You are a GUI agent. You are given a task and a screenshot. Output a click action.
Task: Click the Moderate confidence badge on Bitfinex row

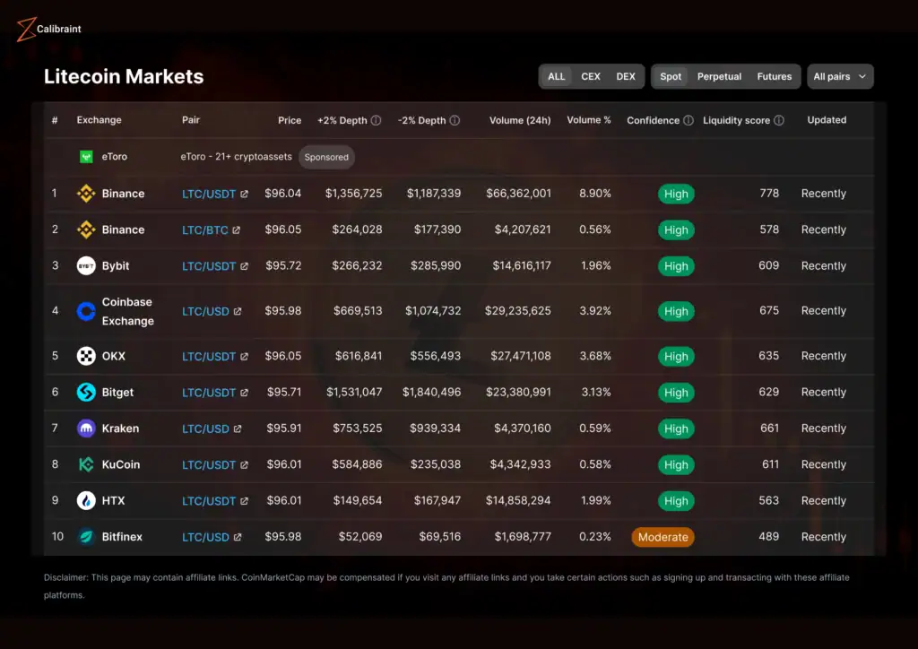[663, 537]
